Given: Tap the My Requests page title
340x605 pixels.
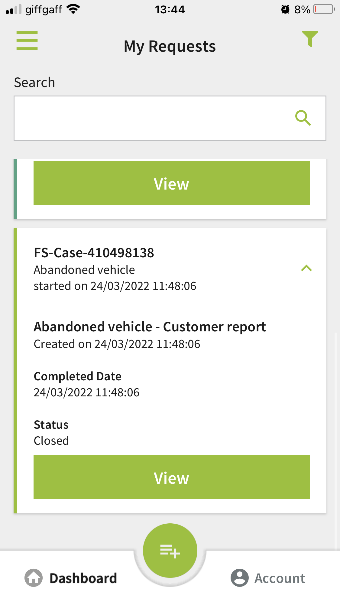Looking at the screenshot, I should tap(170, 47).
